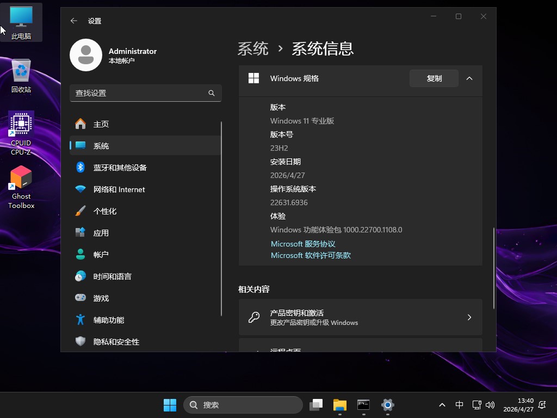
Task: Open Bluetooth and other devices settings
Action: click(x=120, y=168)
